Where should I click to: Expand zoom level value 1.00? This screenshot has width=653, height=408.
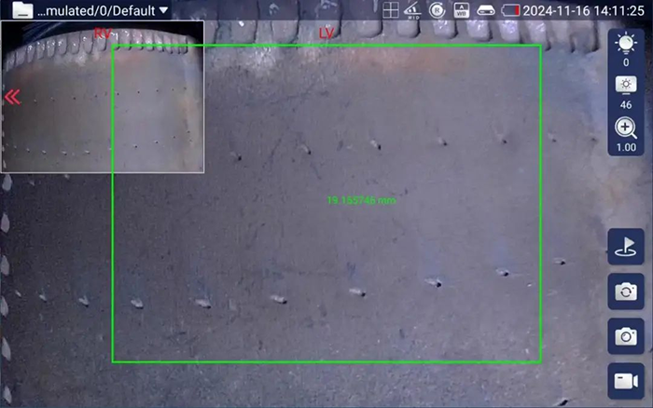point(625,147)
